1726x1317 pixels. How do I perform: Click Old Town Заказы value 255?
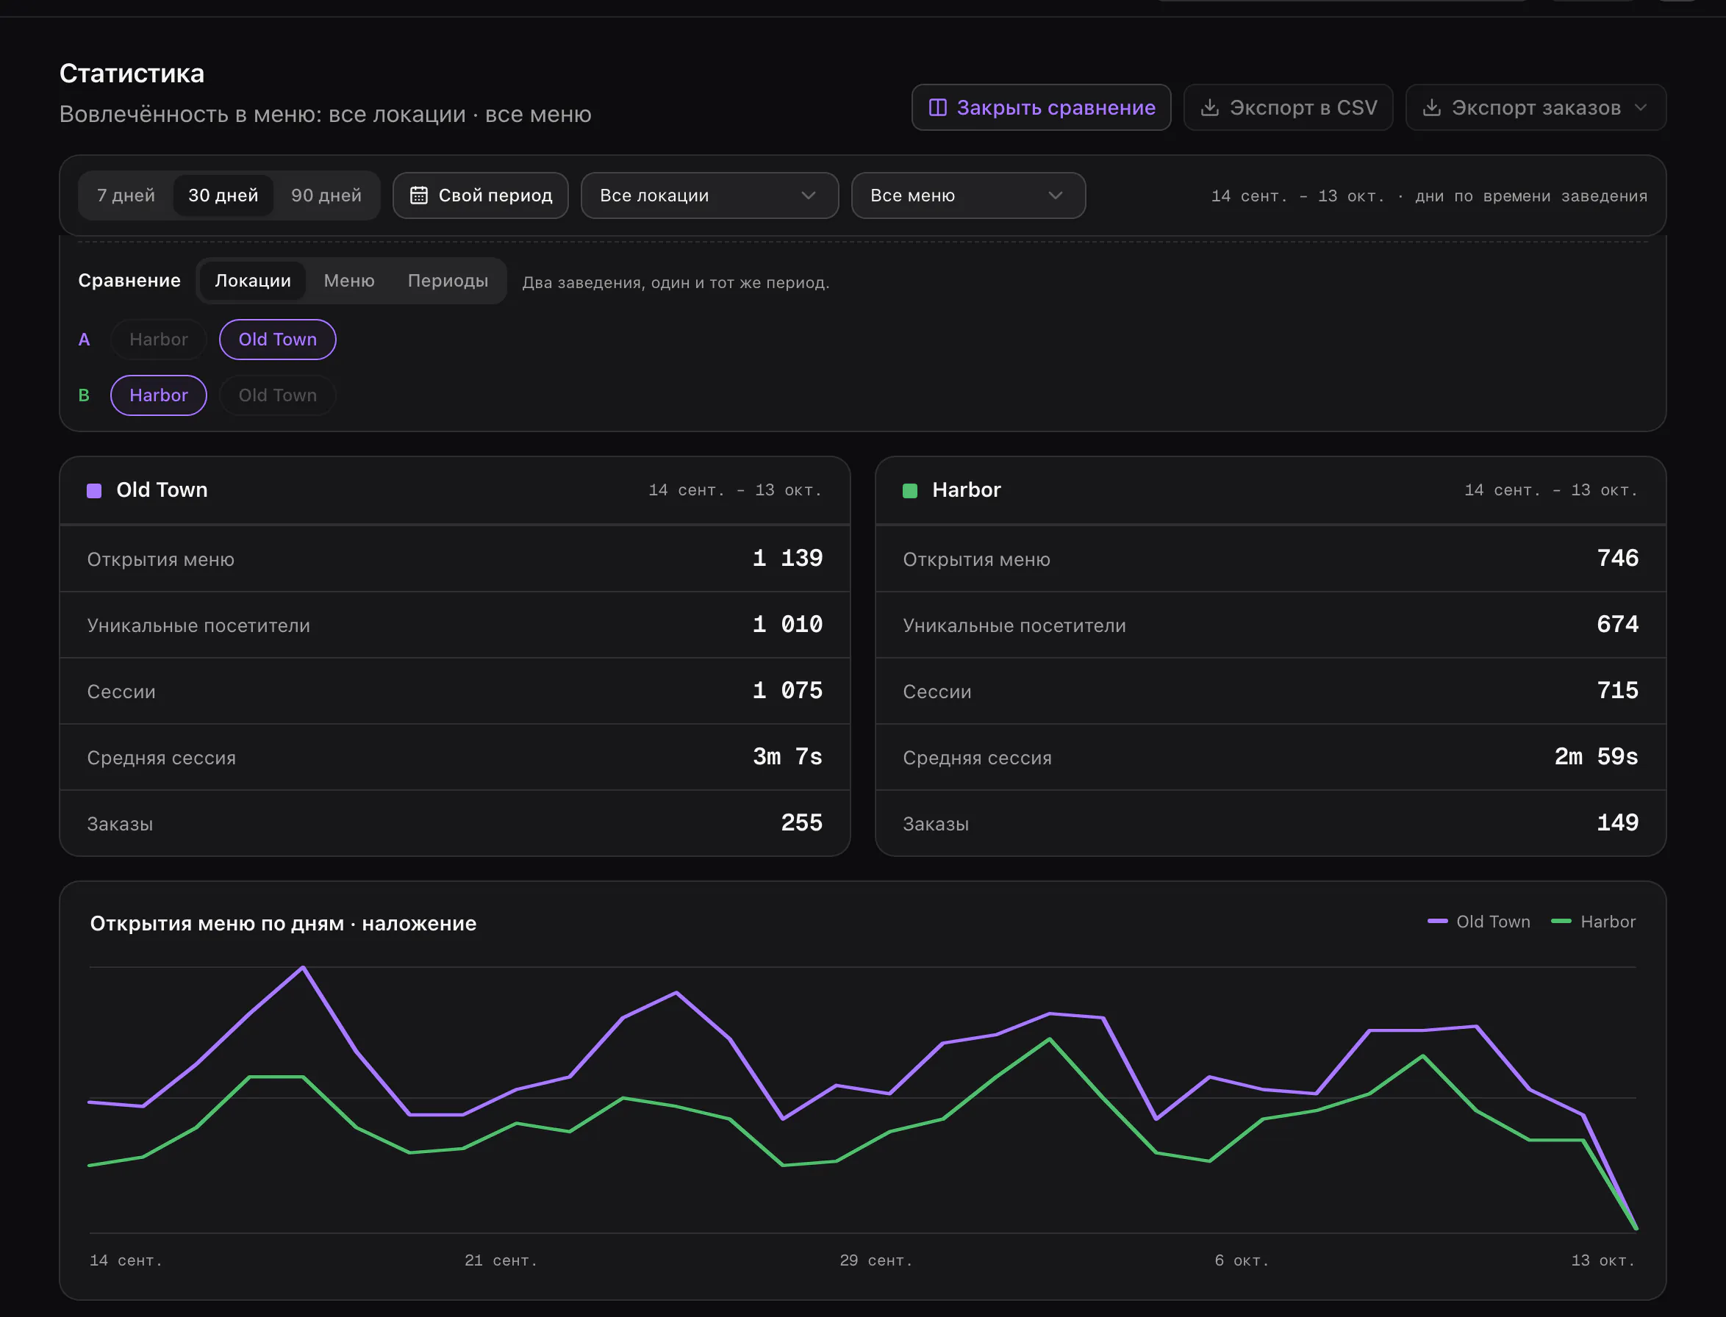pos(801,822)
